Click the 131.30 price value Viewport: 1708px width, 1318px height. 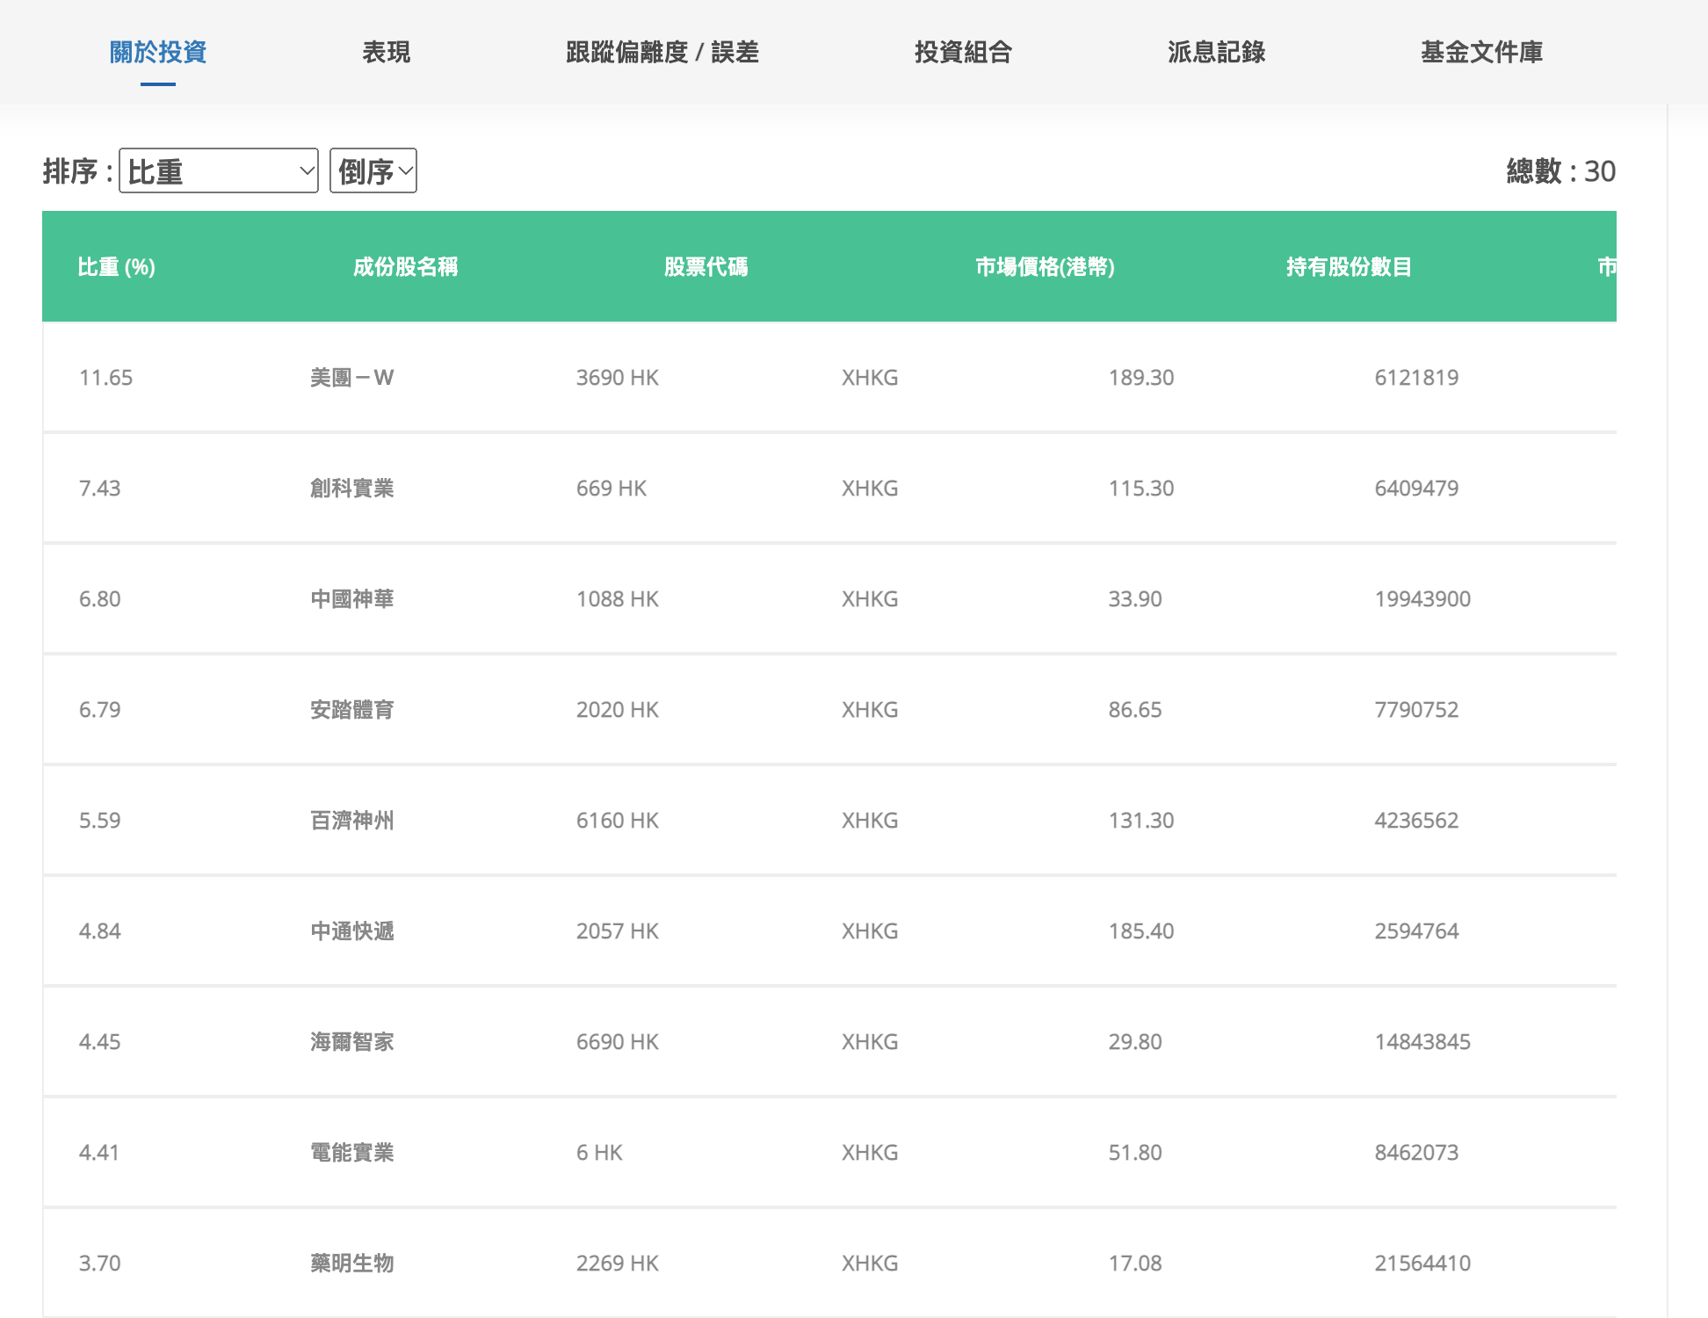[1141, 821]
